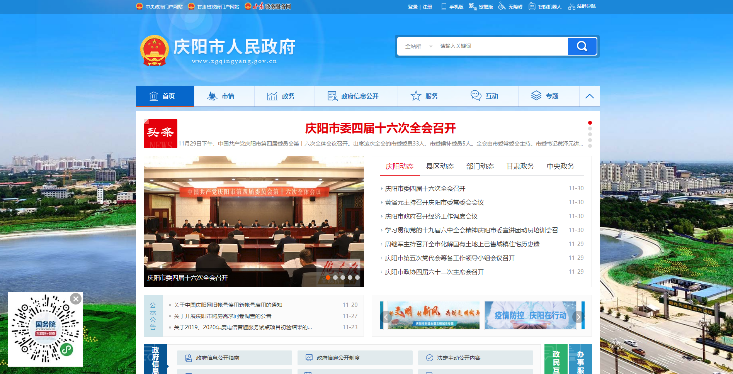Select the second dot on the photo carousel
This screenshot has width=733, height=374.
coord(335,278)
